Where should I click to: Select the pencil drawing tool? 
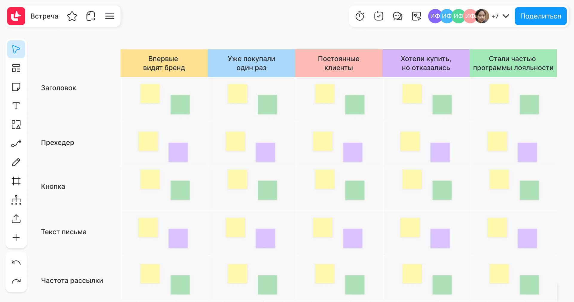click(16, 162)
